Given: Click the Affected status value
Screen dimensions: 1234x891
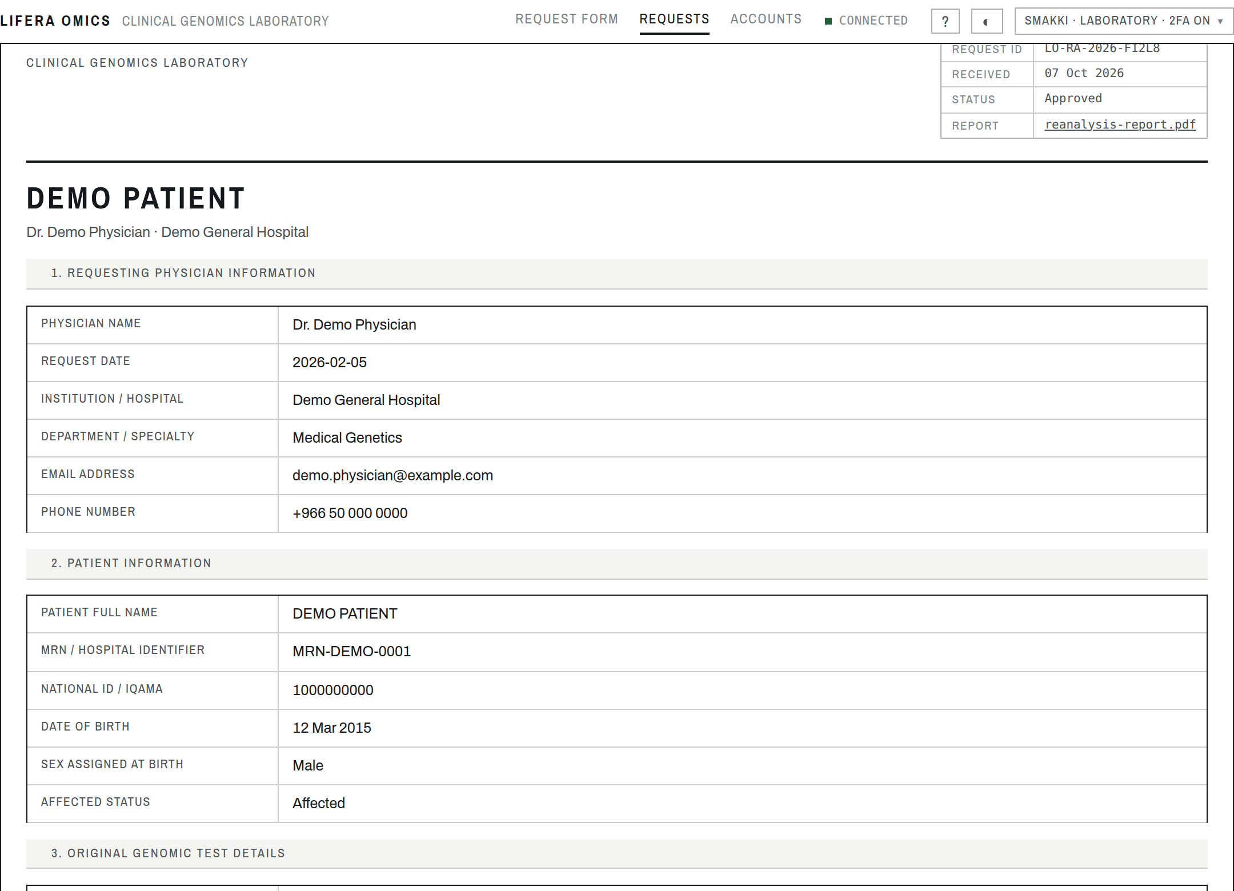Looking at the screenshot, I should pos(318,803).
